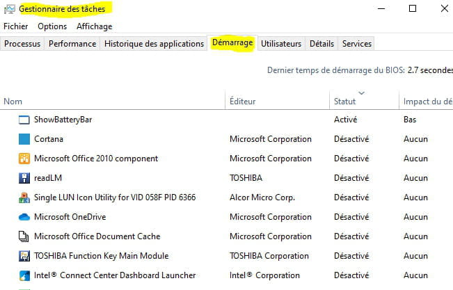Open the Options menu
453x290 pixels.
(52, 26)
